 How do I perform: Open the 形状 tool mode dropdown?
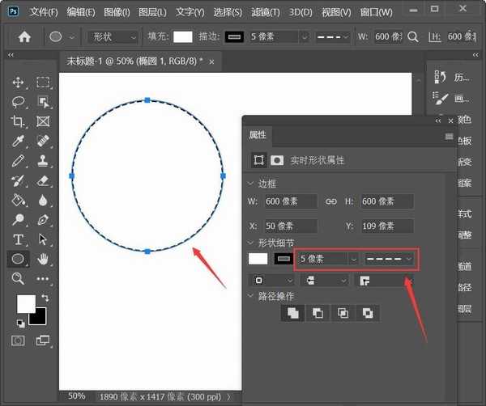[111, 36]
